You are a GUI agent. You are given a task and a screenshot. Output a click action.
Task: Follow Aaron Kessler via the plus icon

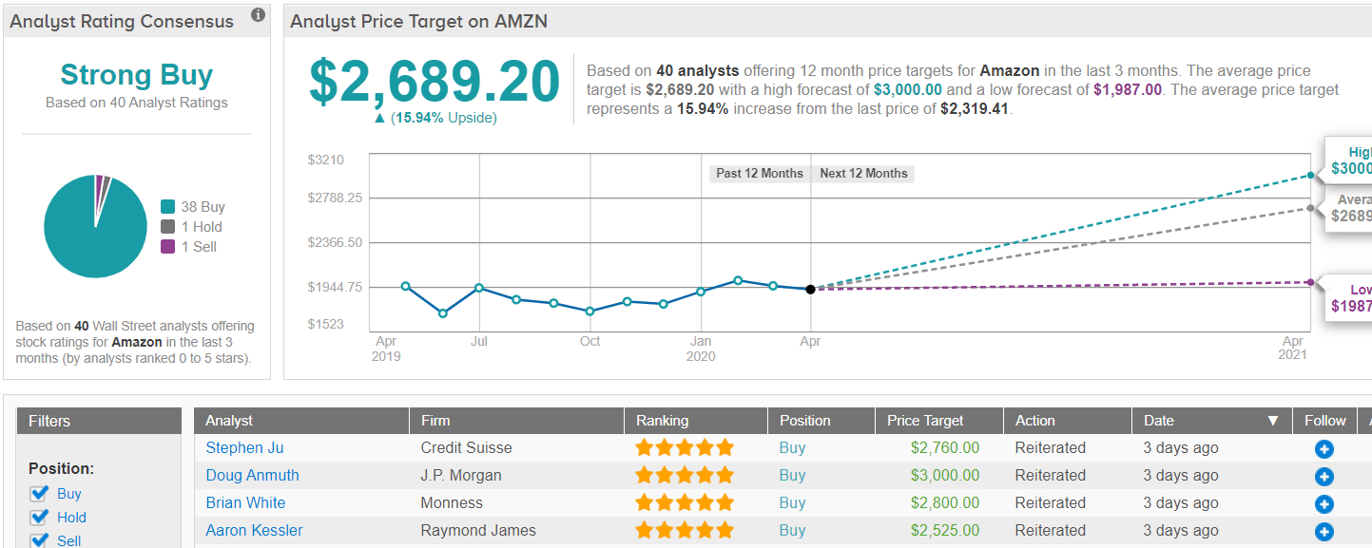(1324, 532)
